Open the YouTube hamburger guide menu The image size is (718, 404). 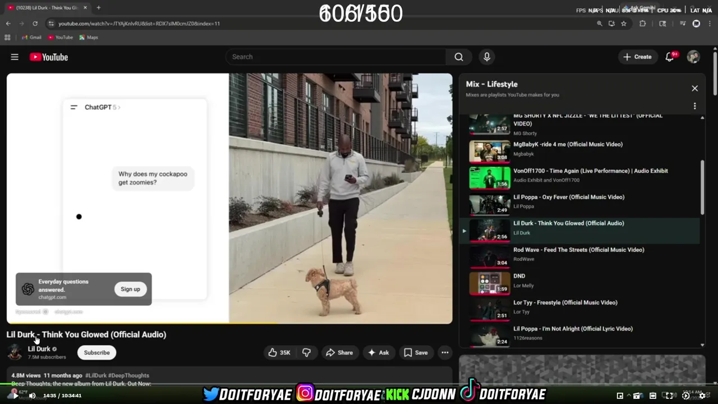[x=15, y=57]
